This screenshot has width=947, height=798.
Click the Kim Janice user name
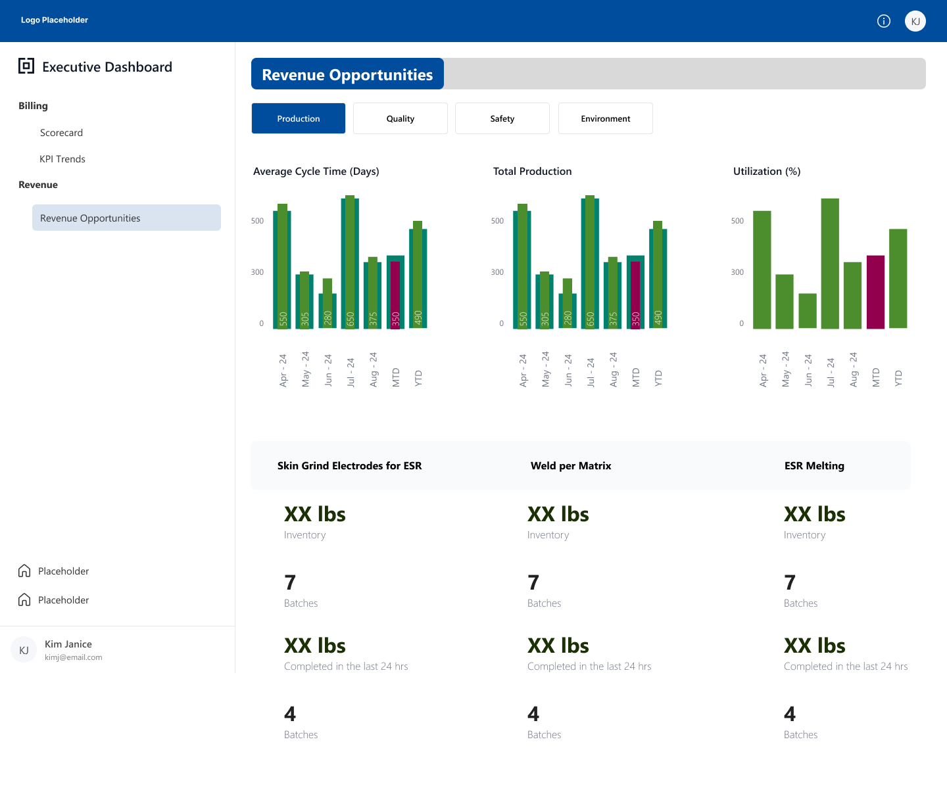(68, 644)
